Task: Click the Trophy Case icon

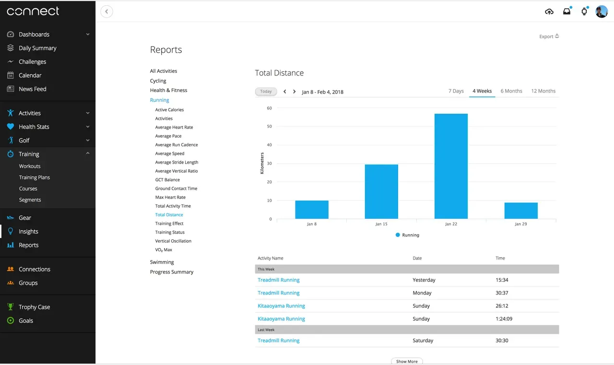Action: [11, 307]
